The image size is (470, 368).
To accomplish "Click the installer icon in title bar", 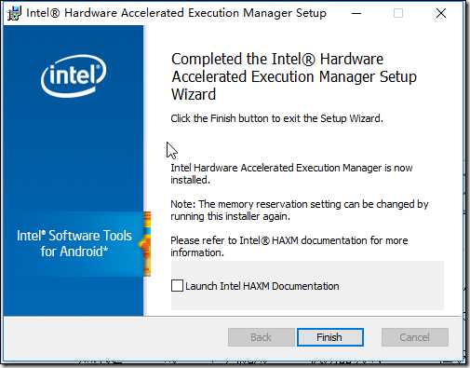I will pyautogui.click(x=15, y=13).
